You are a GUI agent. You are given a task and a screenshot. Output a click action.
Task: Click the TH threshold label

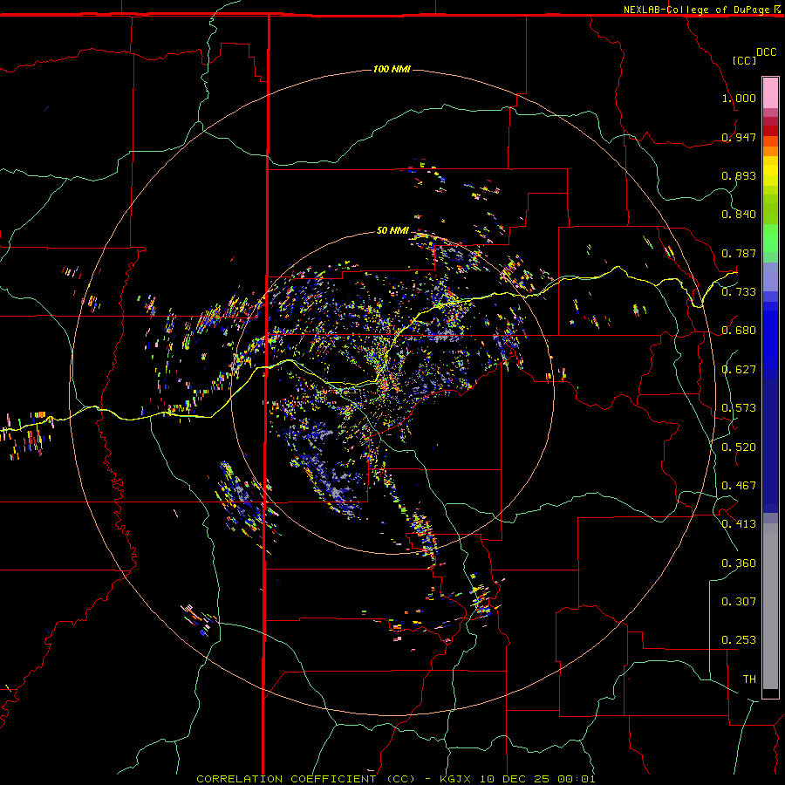click(x=749, y=679)
